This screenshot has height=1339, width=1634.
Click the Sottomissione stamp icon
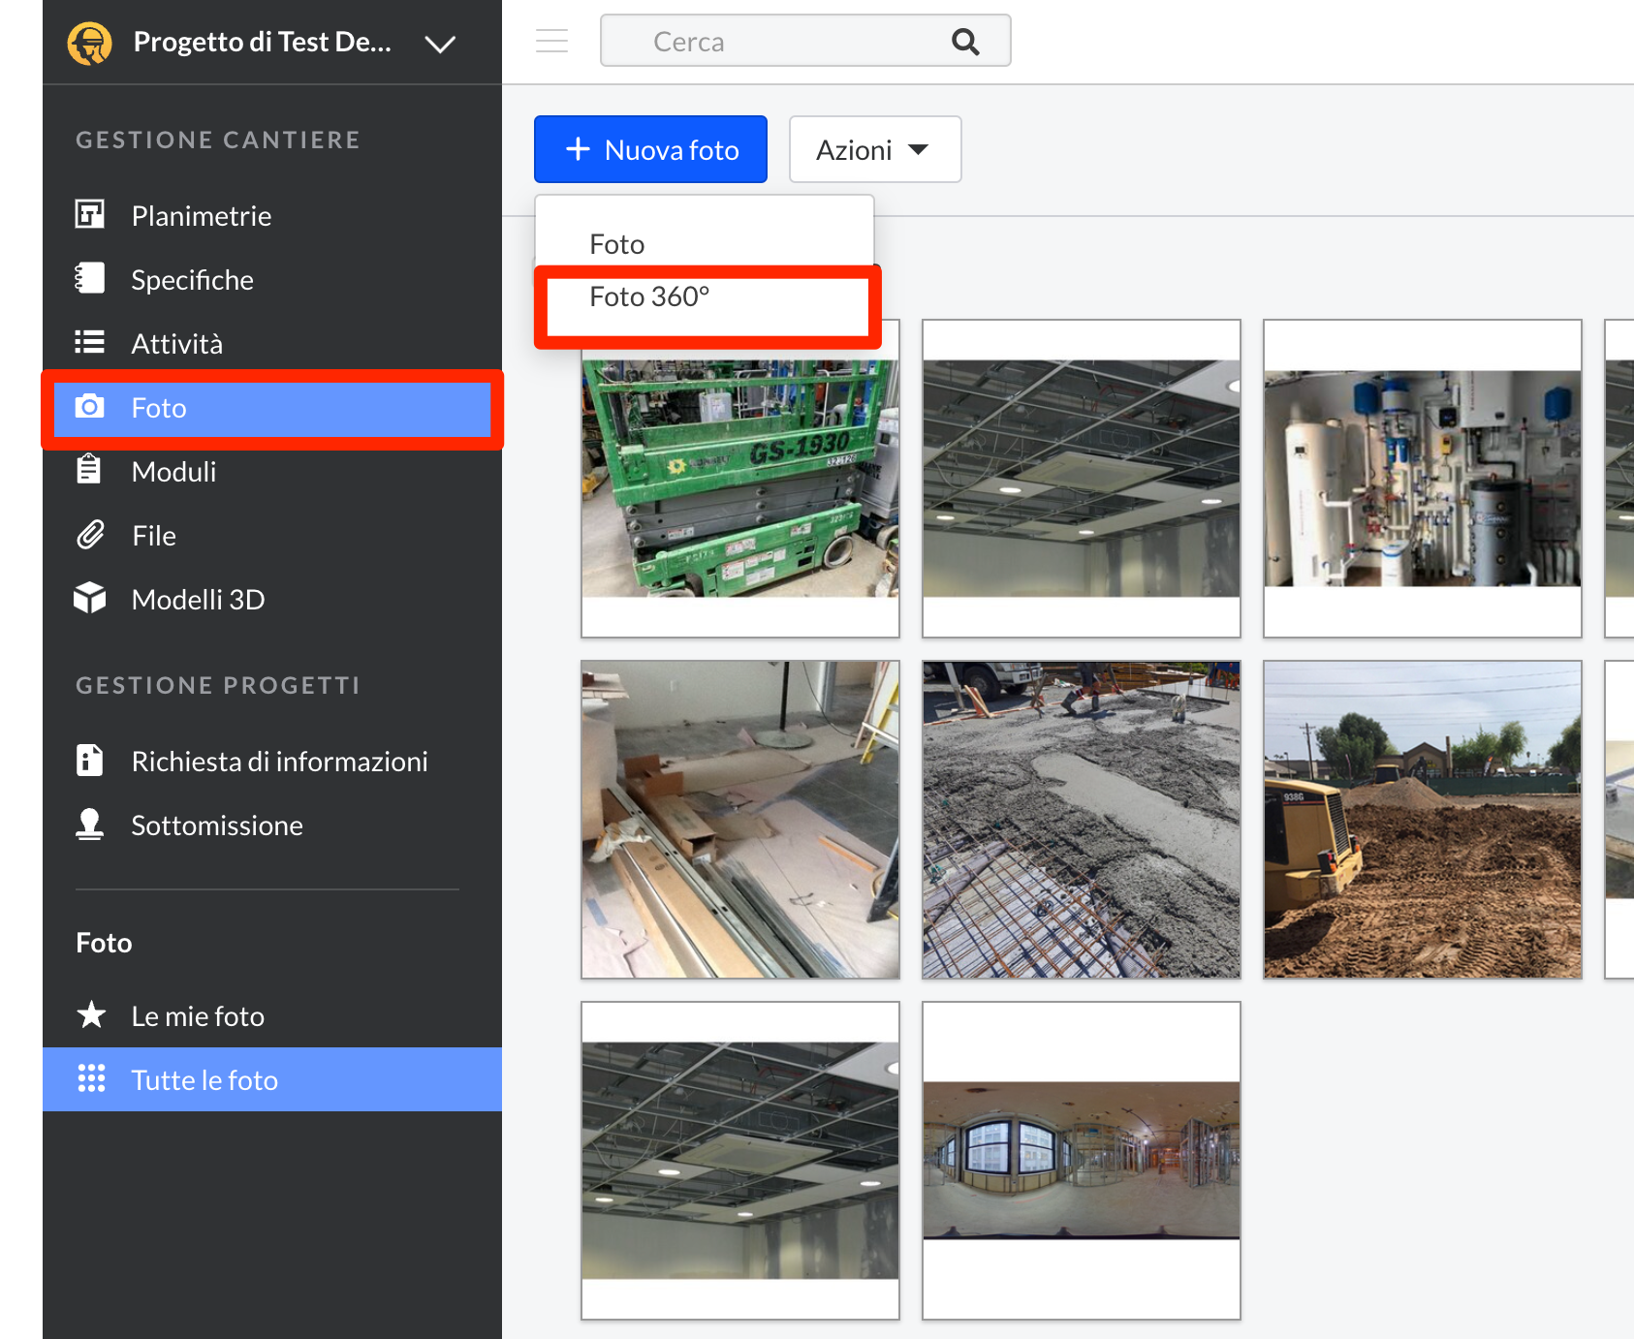(90, 825)
